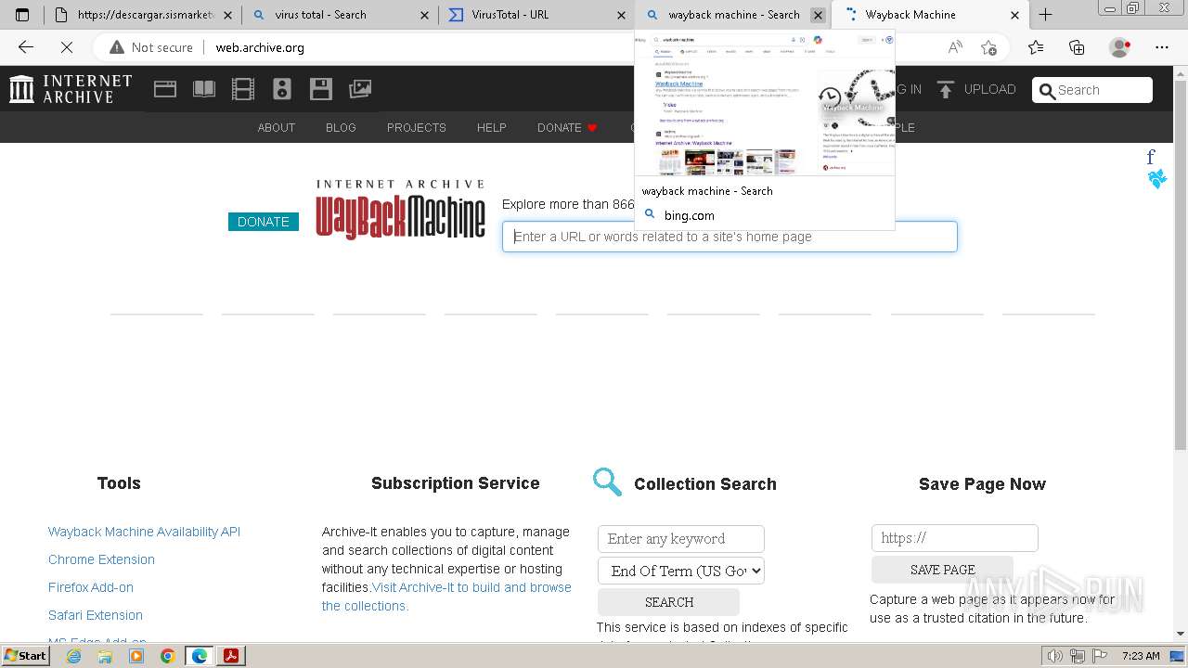Open the Software floppy disk icon
Screen dimensions: 1188x668
[x=321, y=89]
